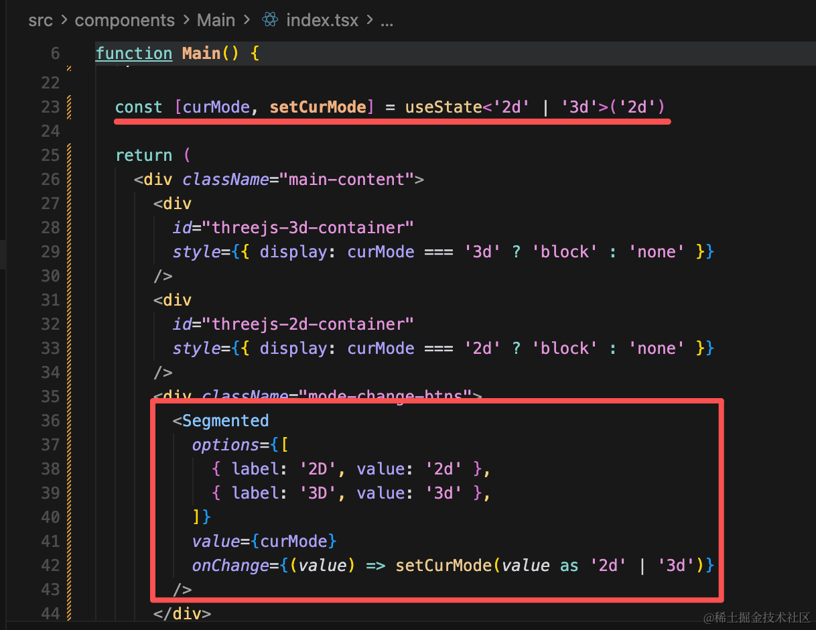The width and height of the screenshot is (816, 630).
Task: Click the value={curMode} attribute
Action: [x=264, y=542]
